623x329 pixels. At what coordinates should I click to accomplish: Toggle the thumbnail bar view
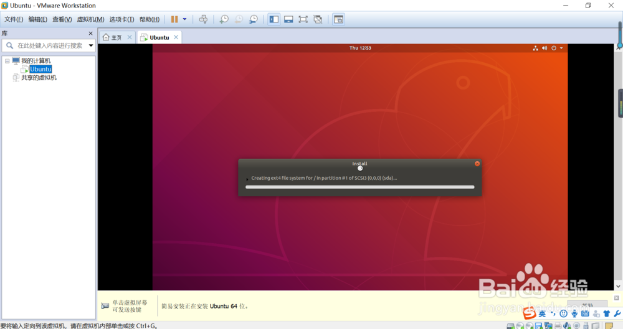pyautogui.click(x=288, y=19)
